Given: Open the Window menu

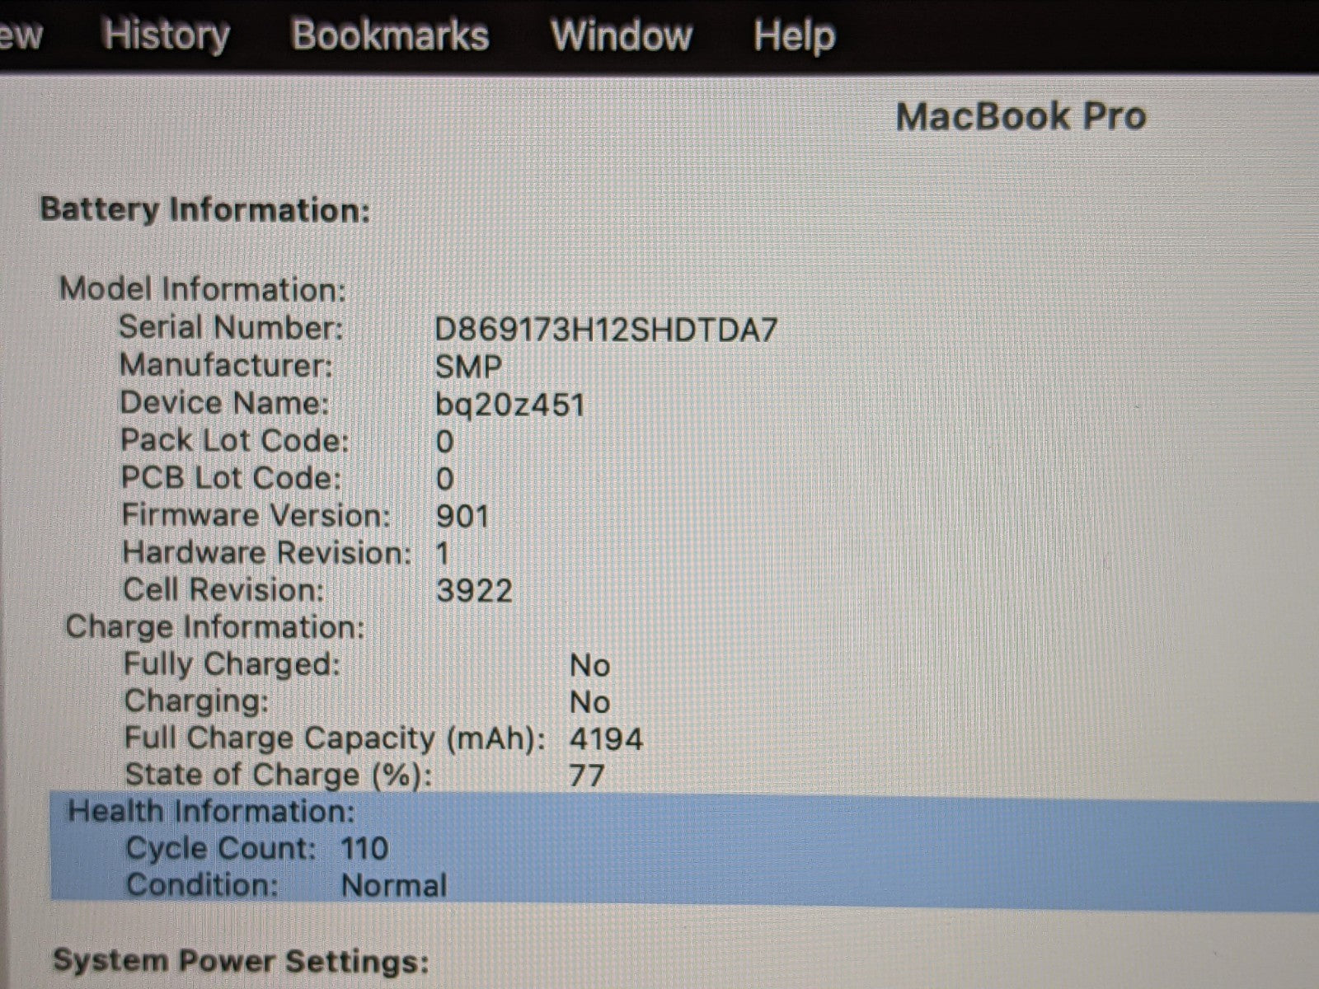Looking at the screenshot, I should 622,35.
